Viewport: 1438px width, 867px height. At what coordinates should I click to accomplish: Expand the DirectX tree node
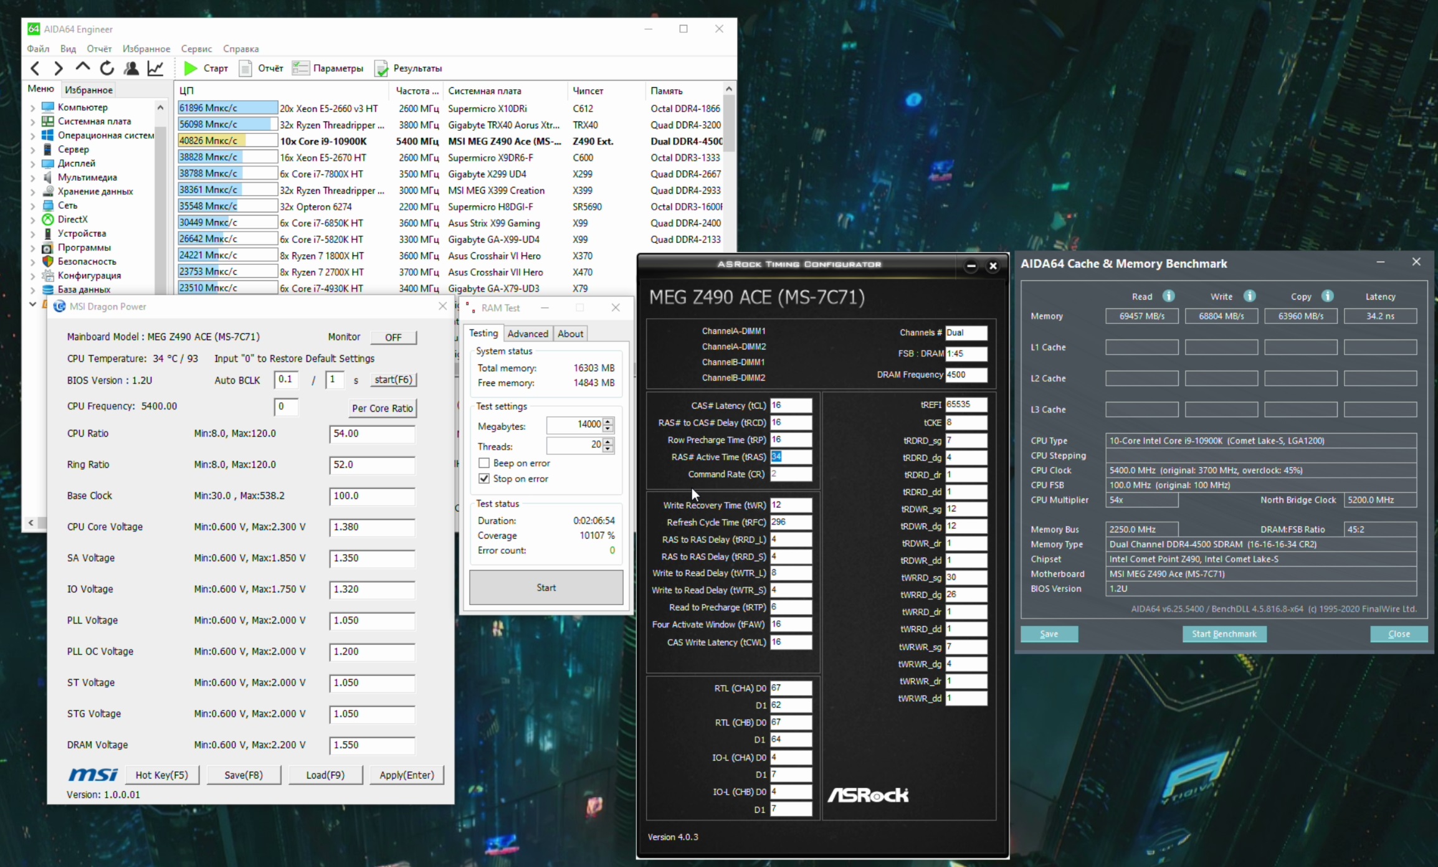(32, 219)
